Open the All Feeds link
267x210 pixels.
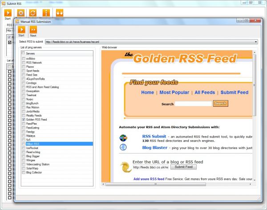point(205,92)
